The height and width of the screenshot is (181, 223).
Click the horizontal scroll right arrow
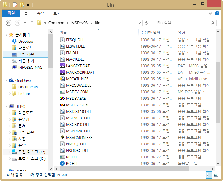[213, 169]
